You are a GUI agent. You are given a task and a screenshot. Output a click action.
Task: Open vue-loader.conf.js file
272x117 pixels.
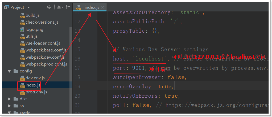[x=43, y=43]
